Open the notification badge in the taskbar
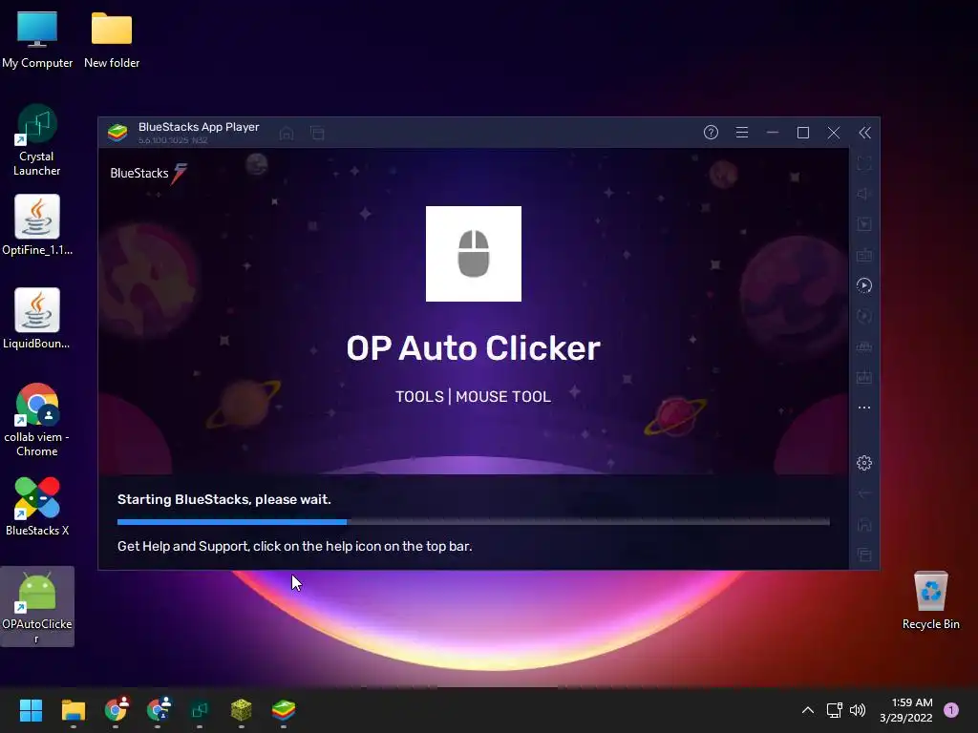Viewport: 978px width, 733px height. pos(951,710)
